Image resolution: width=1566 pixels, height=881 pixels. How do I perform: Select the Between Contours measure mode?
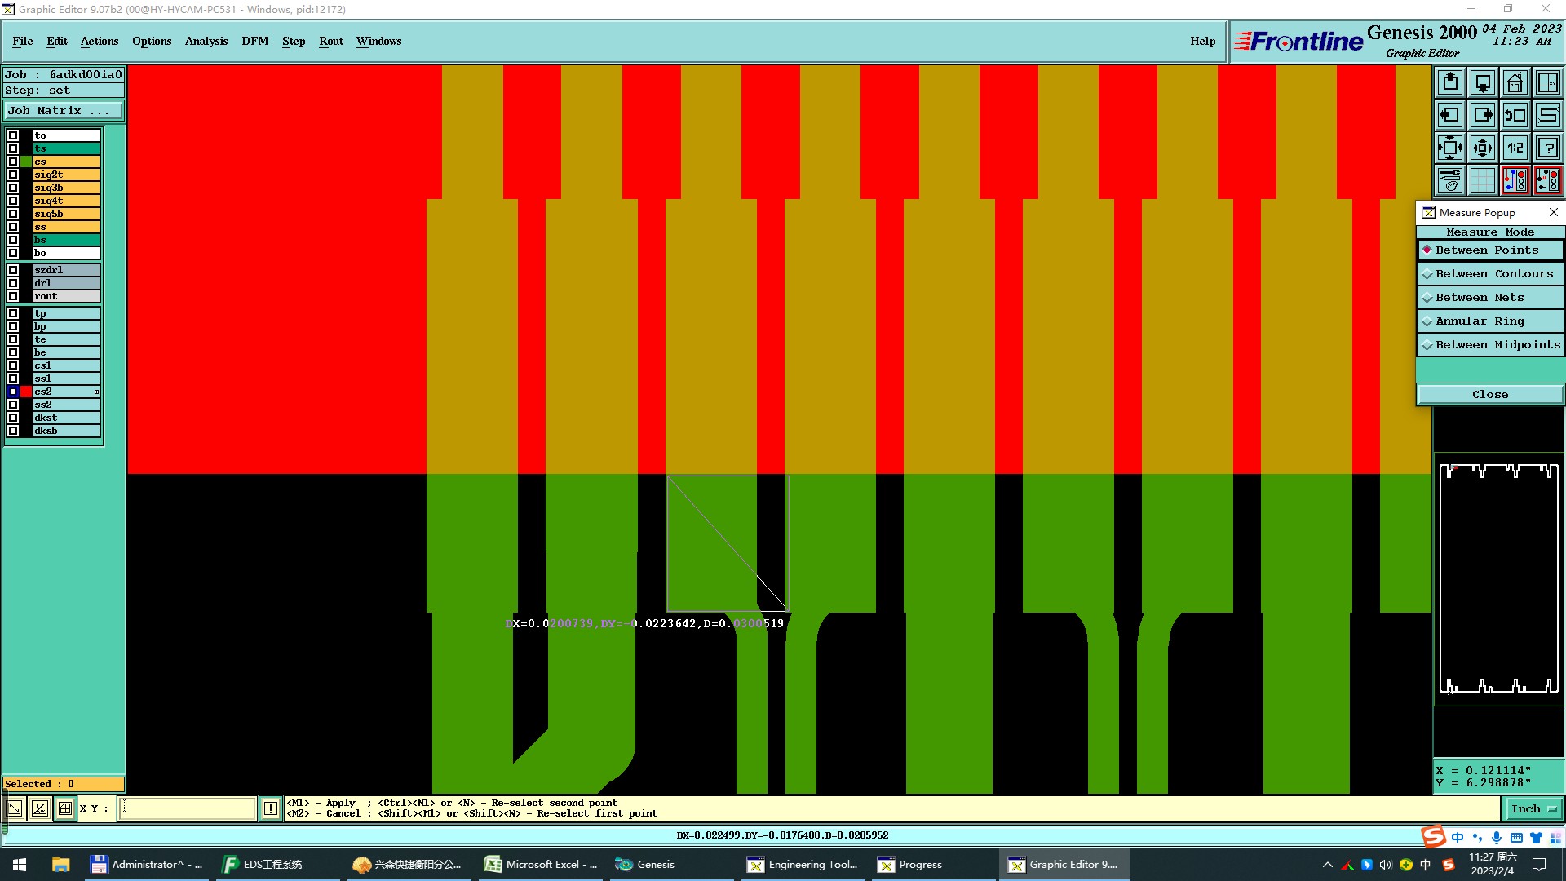click(1490, 274)
